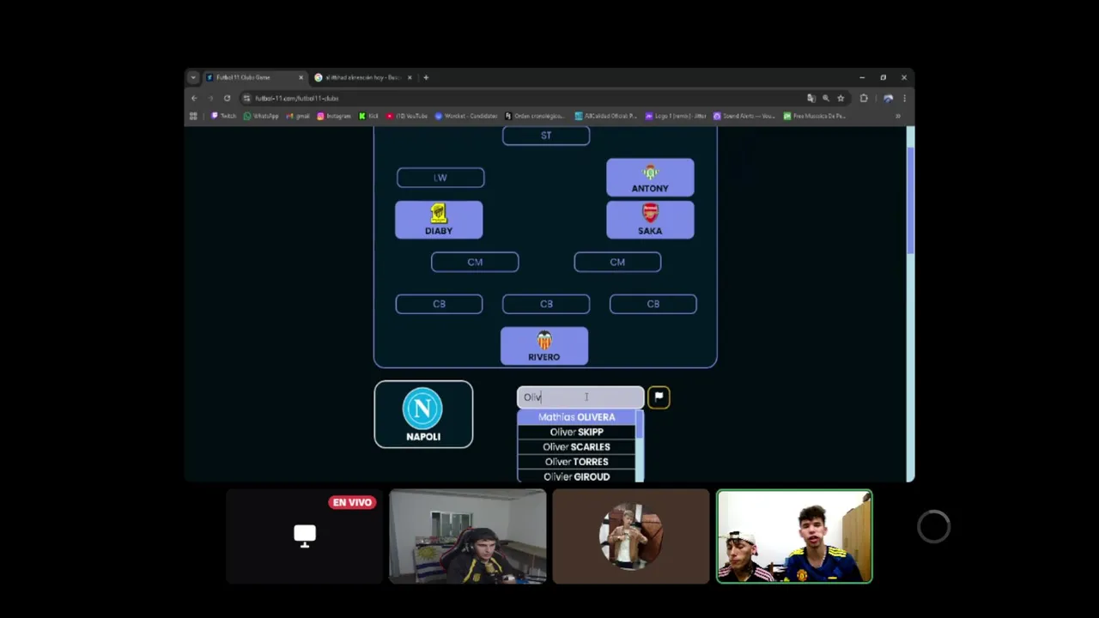The width and height of the screenshot is (1099, 618).
Task: Click the zoom magnifier icon in address bar
Action: pos(826,98)
